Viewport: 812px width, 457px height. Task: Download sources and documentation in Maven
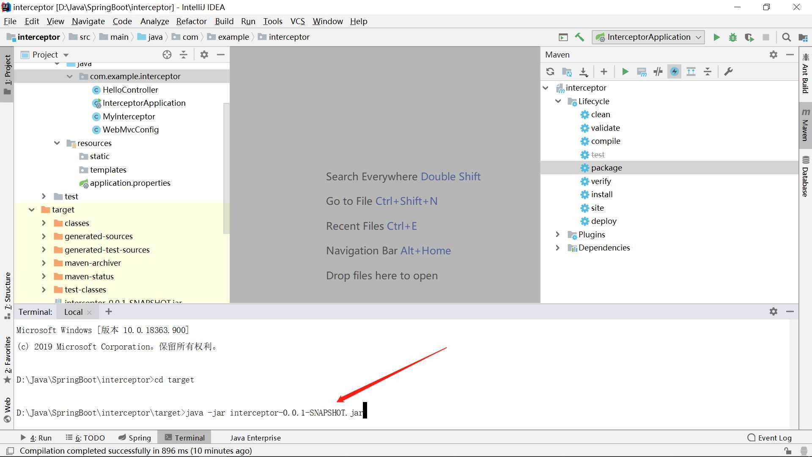pyautogui.click(x=584, y=72)
